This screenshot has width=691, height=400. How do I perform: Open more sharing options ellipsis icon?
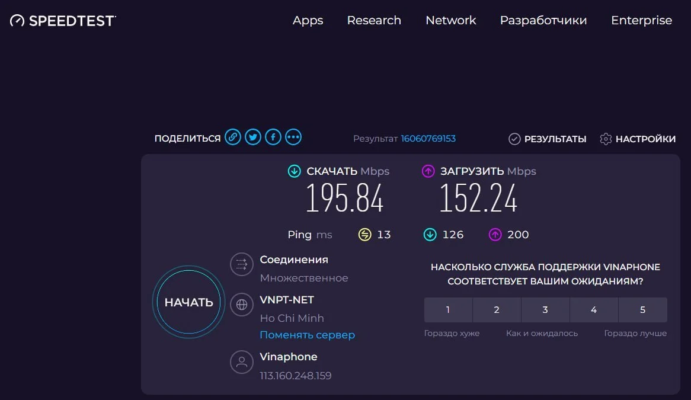coord(293,137)
